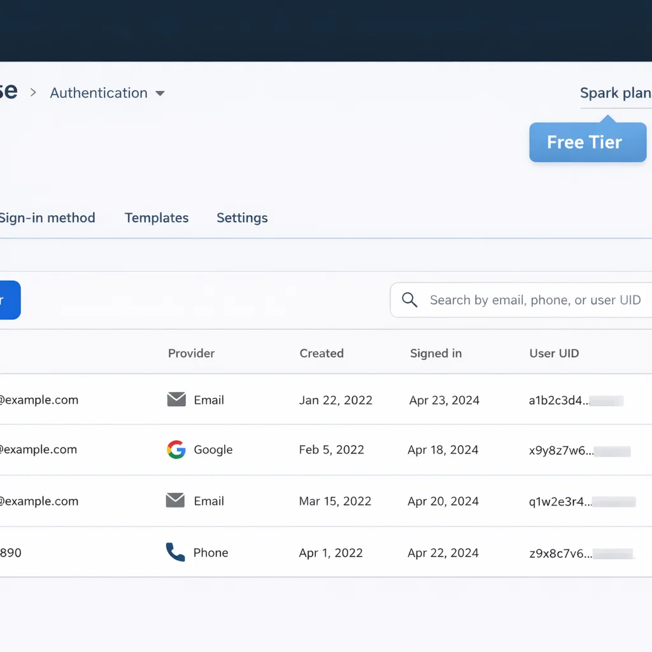Click the Signed in column header

click(436, 353)
